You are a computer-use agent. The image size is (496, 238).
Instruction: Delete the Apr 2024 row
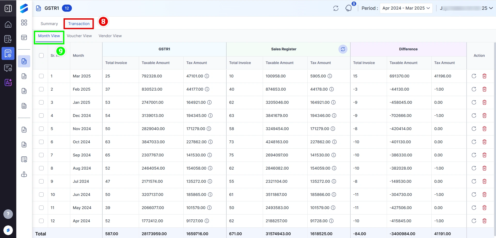[x=484, y=221]
